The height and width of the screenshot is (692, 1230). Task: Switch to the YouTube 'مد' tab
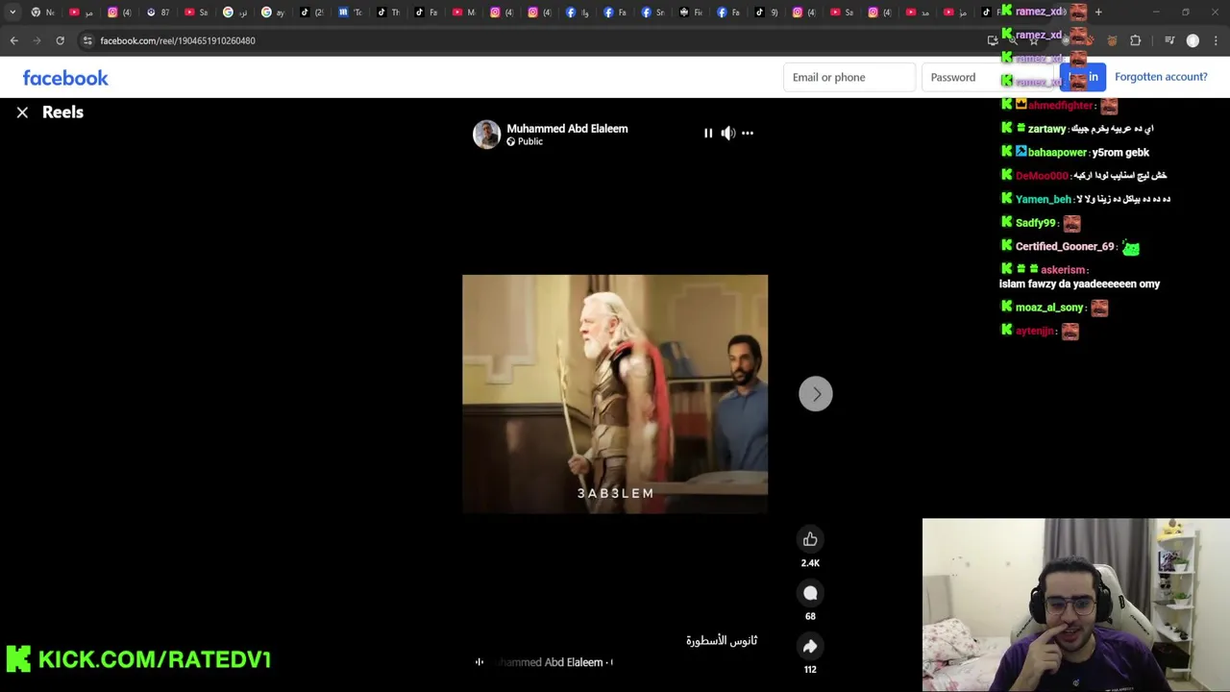918,12
